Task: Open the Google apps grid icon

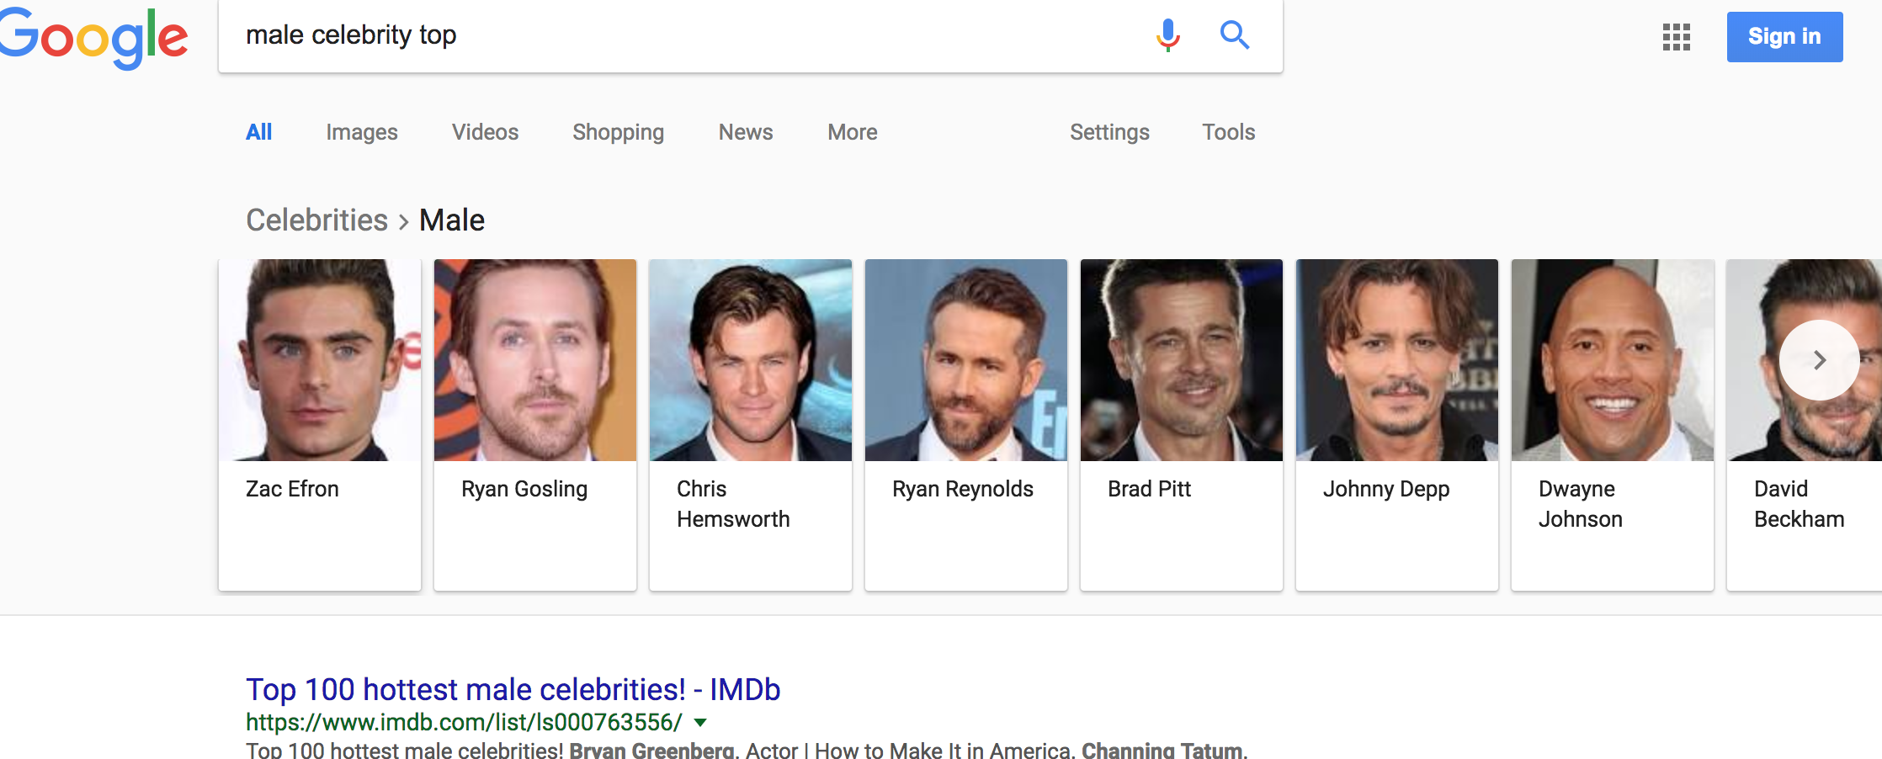Action: click(1677, 37)
